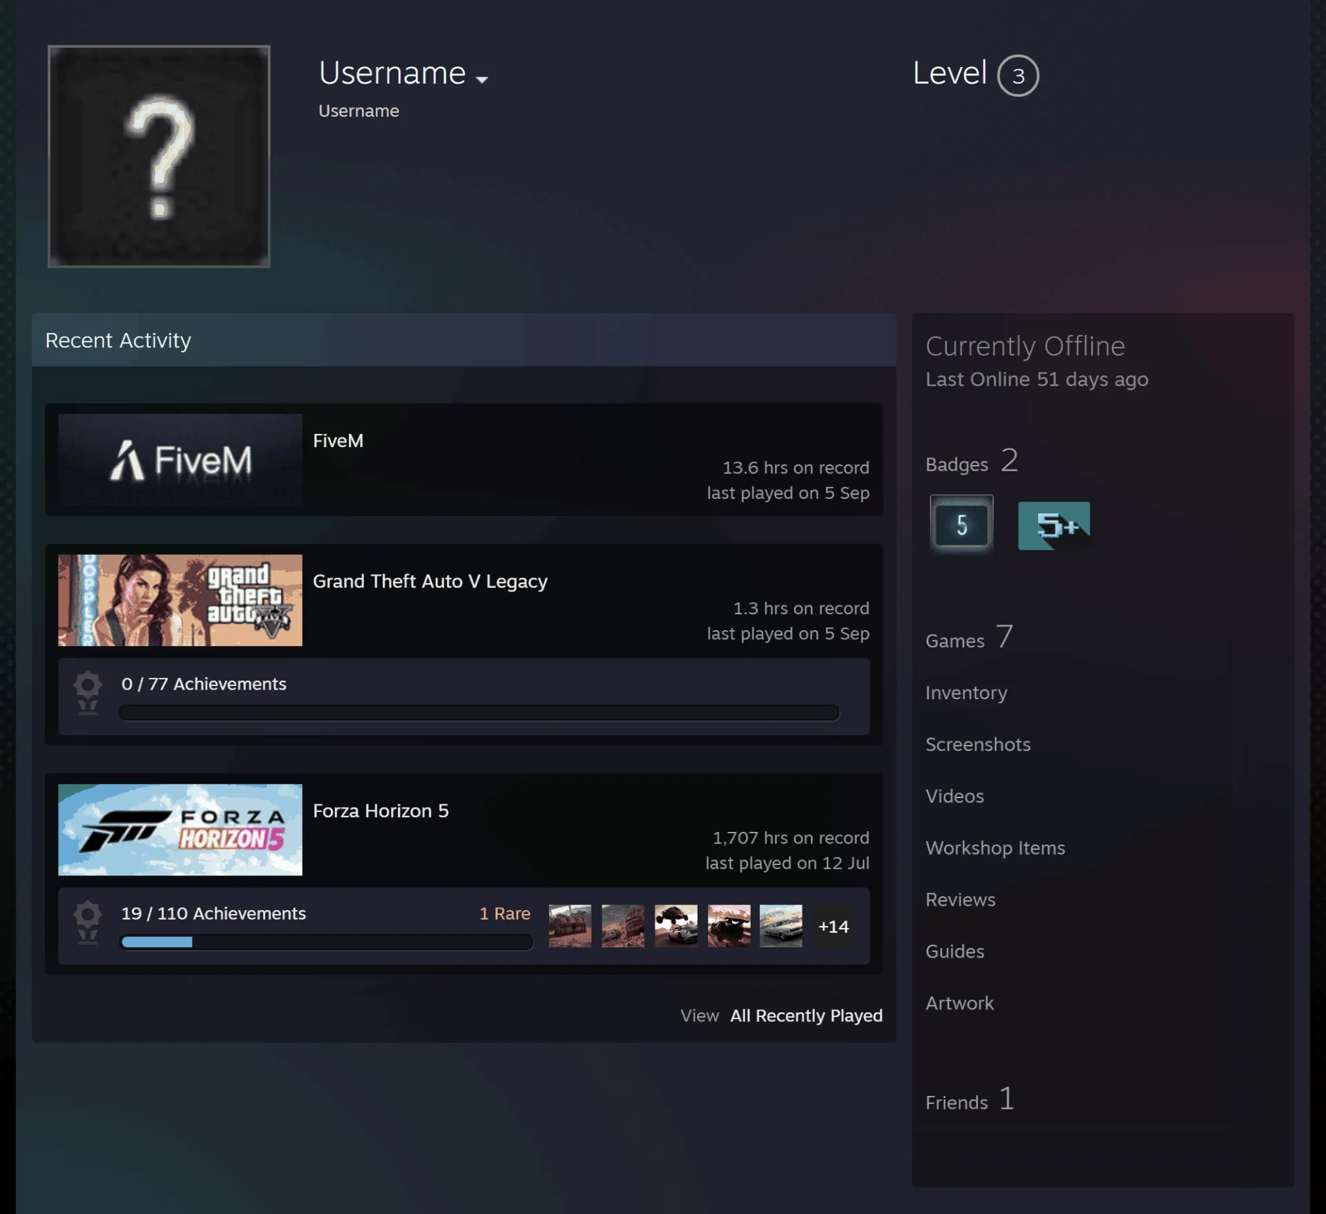Viewport: 1326px width, 1214px height.
Task: Open third Forza achievement icon with buggy
Action: click(x=676, y=926)
